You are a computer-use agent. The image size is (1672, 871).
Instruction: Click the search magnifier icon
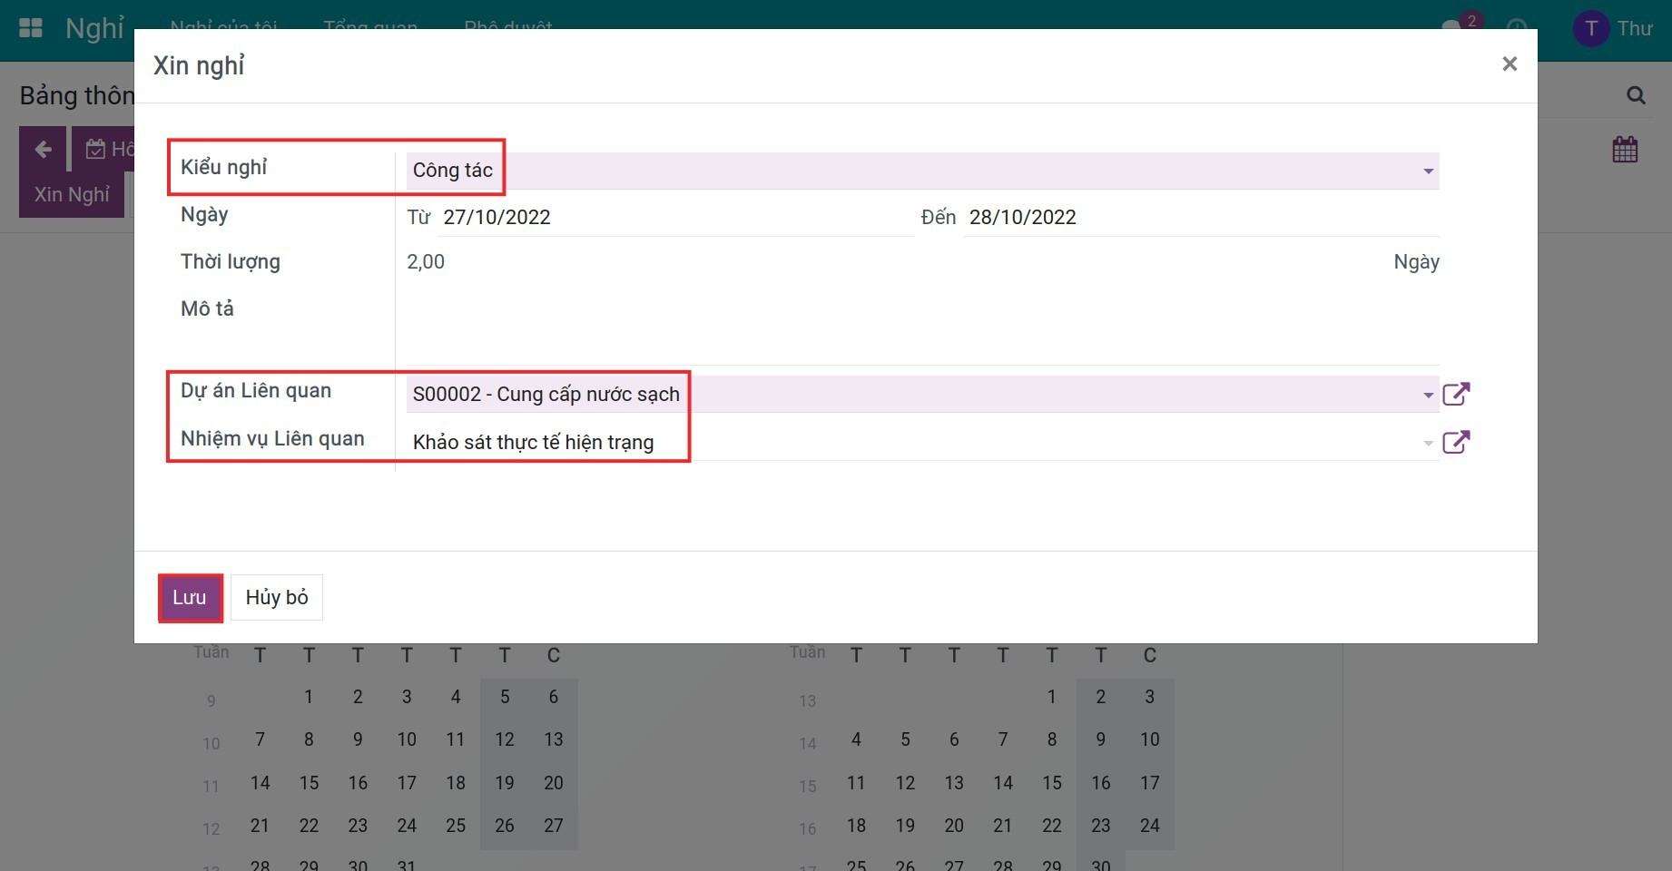(x=1636, y=95)
